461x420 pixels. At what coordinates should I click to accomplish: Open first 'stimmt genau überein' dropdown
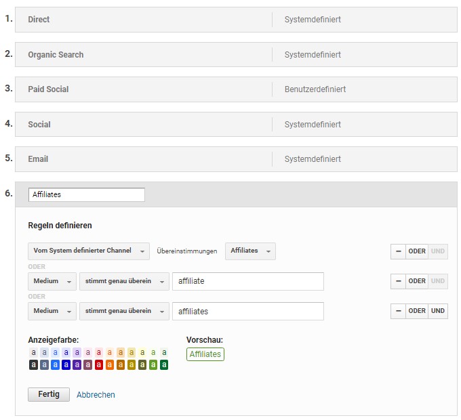(124, 281)
